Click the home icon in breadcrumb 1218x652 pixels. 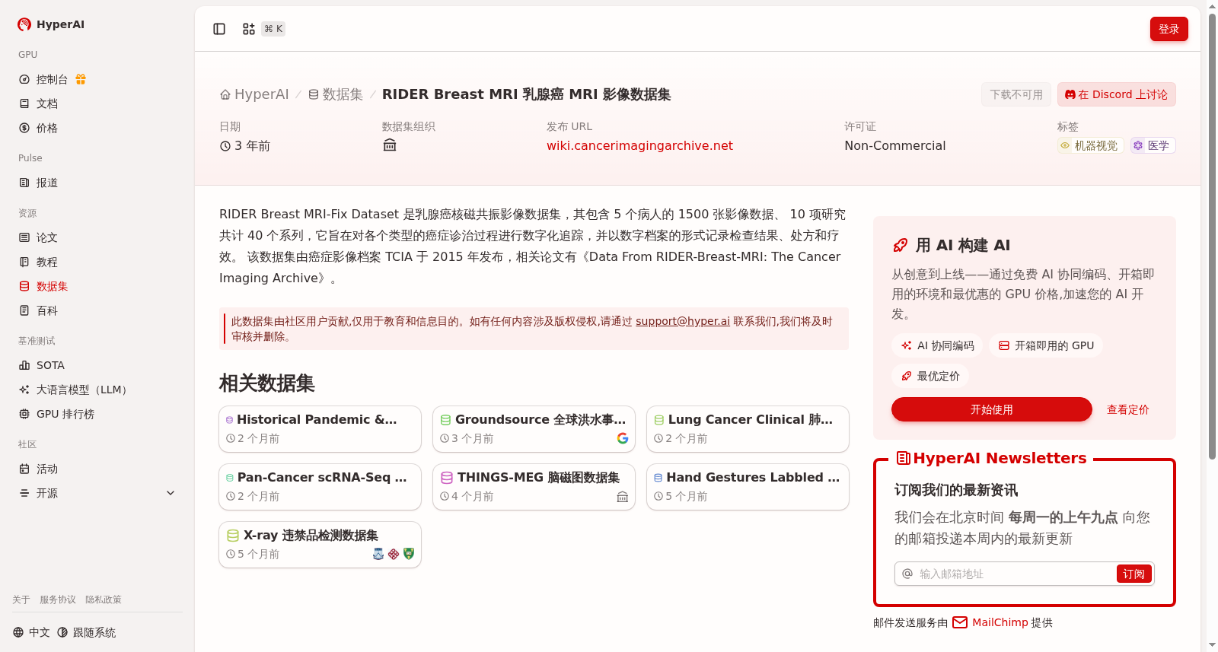(225, 95)
